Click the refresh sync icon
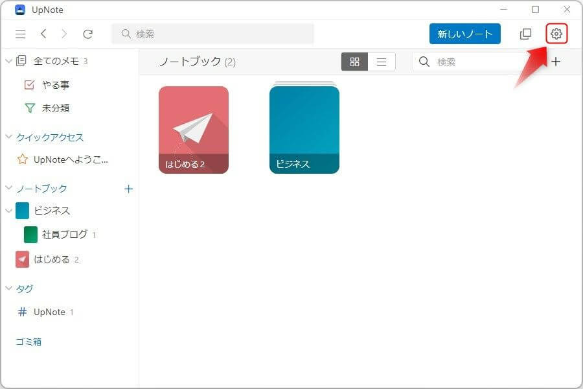 (87, 34)
